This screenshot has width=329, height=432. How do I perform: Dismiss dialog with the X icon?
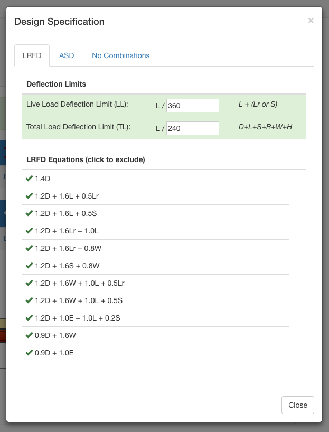311,21
